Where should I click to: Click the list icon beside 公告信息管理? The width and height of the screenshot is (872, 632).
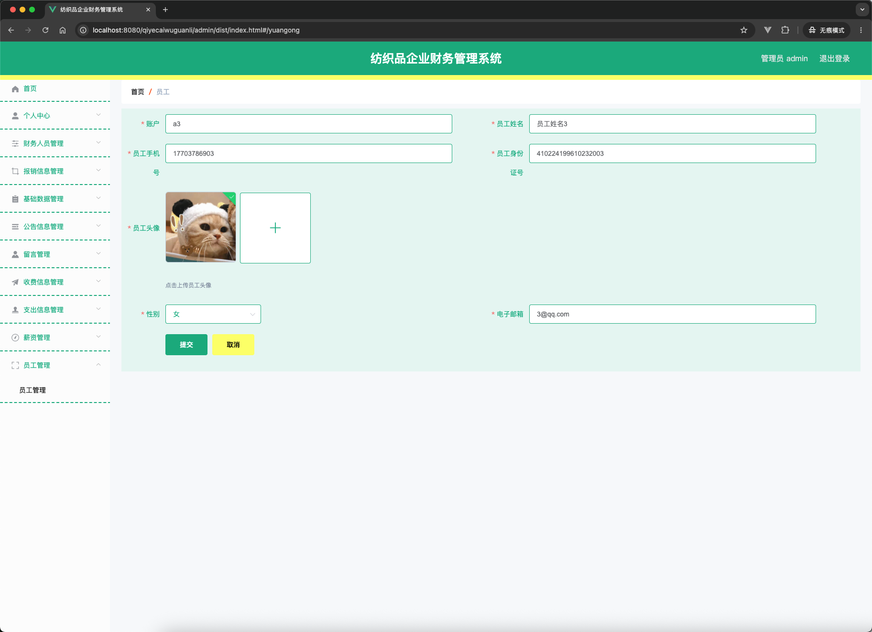point(15,227)
